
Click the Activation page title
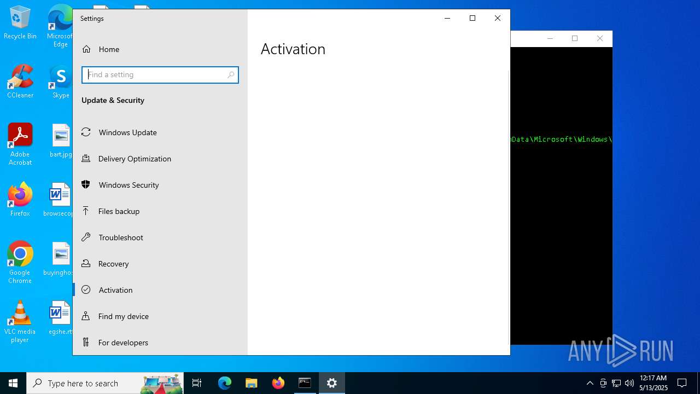point(293,49)
